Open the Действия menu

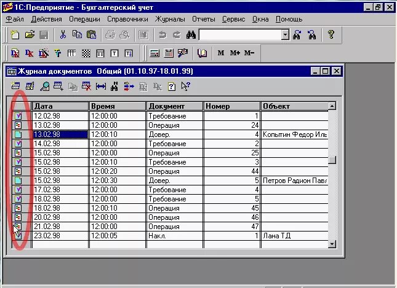[46, 19]
